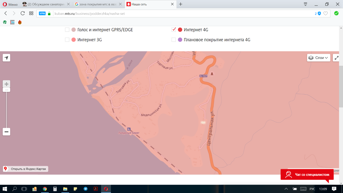Enable the Голос и интернет GPRS/EDGE checkbox
Image resolution: width=343 pixels, height=193 pixels.
67,30
